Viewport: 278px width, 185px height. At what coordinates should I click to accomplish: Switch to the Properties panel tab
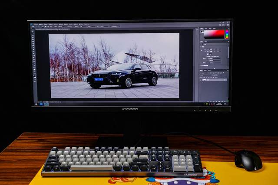(x=202, y=42)
